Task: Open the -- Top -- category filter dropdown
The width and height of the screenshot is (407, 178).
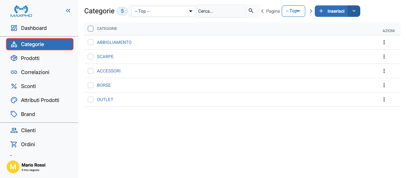Action: (x=163, y=11)
